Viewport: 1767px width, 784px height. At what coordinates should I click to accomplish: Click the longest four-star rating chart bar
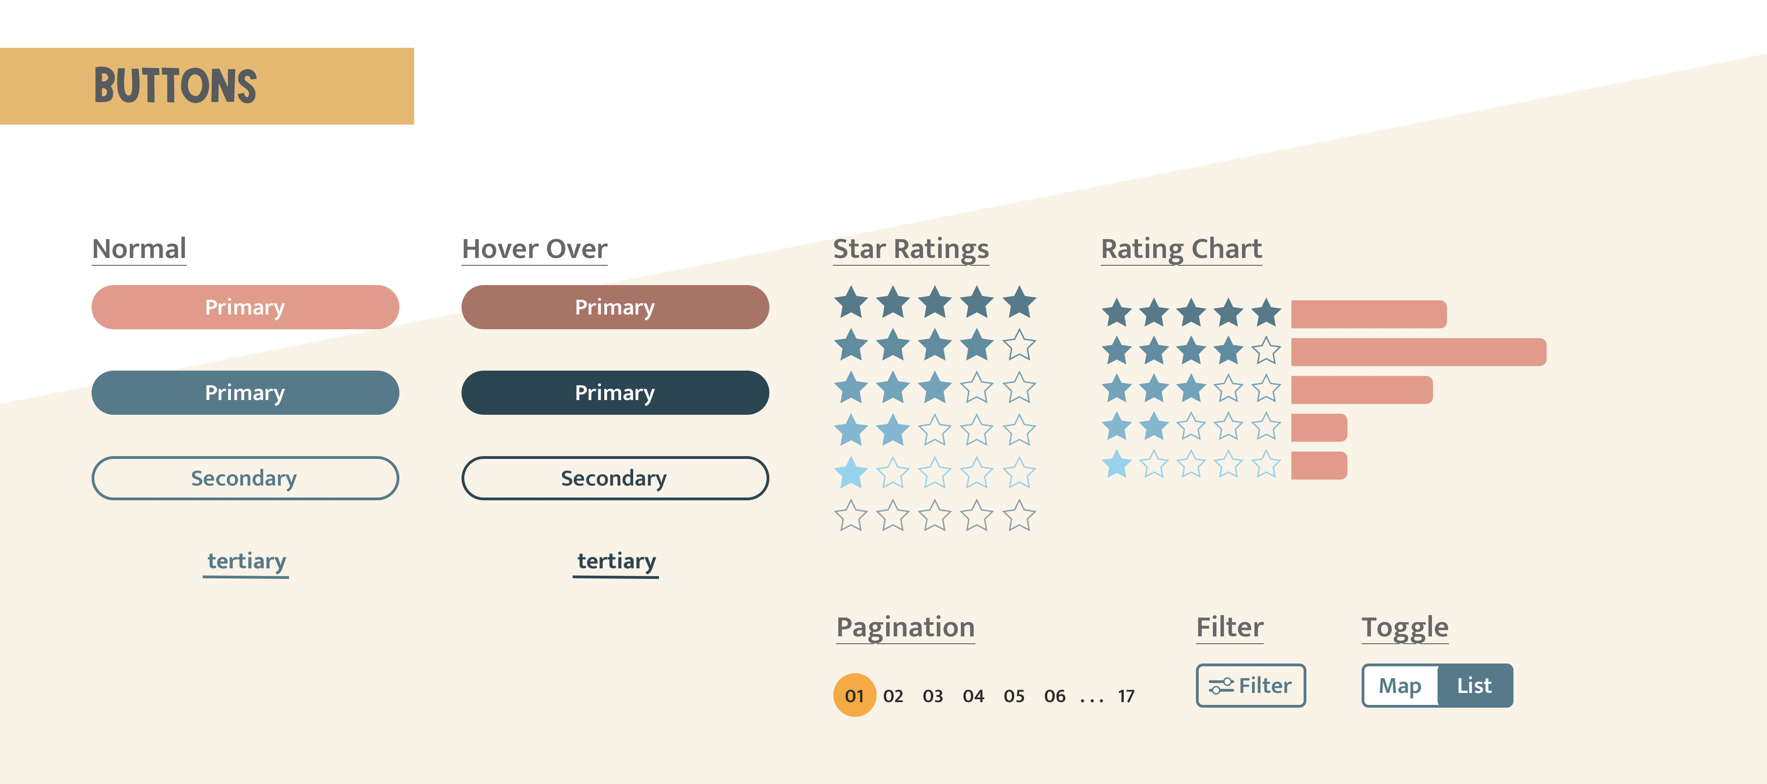(x=1418, y=352)
